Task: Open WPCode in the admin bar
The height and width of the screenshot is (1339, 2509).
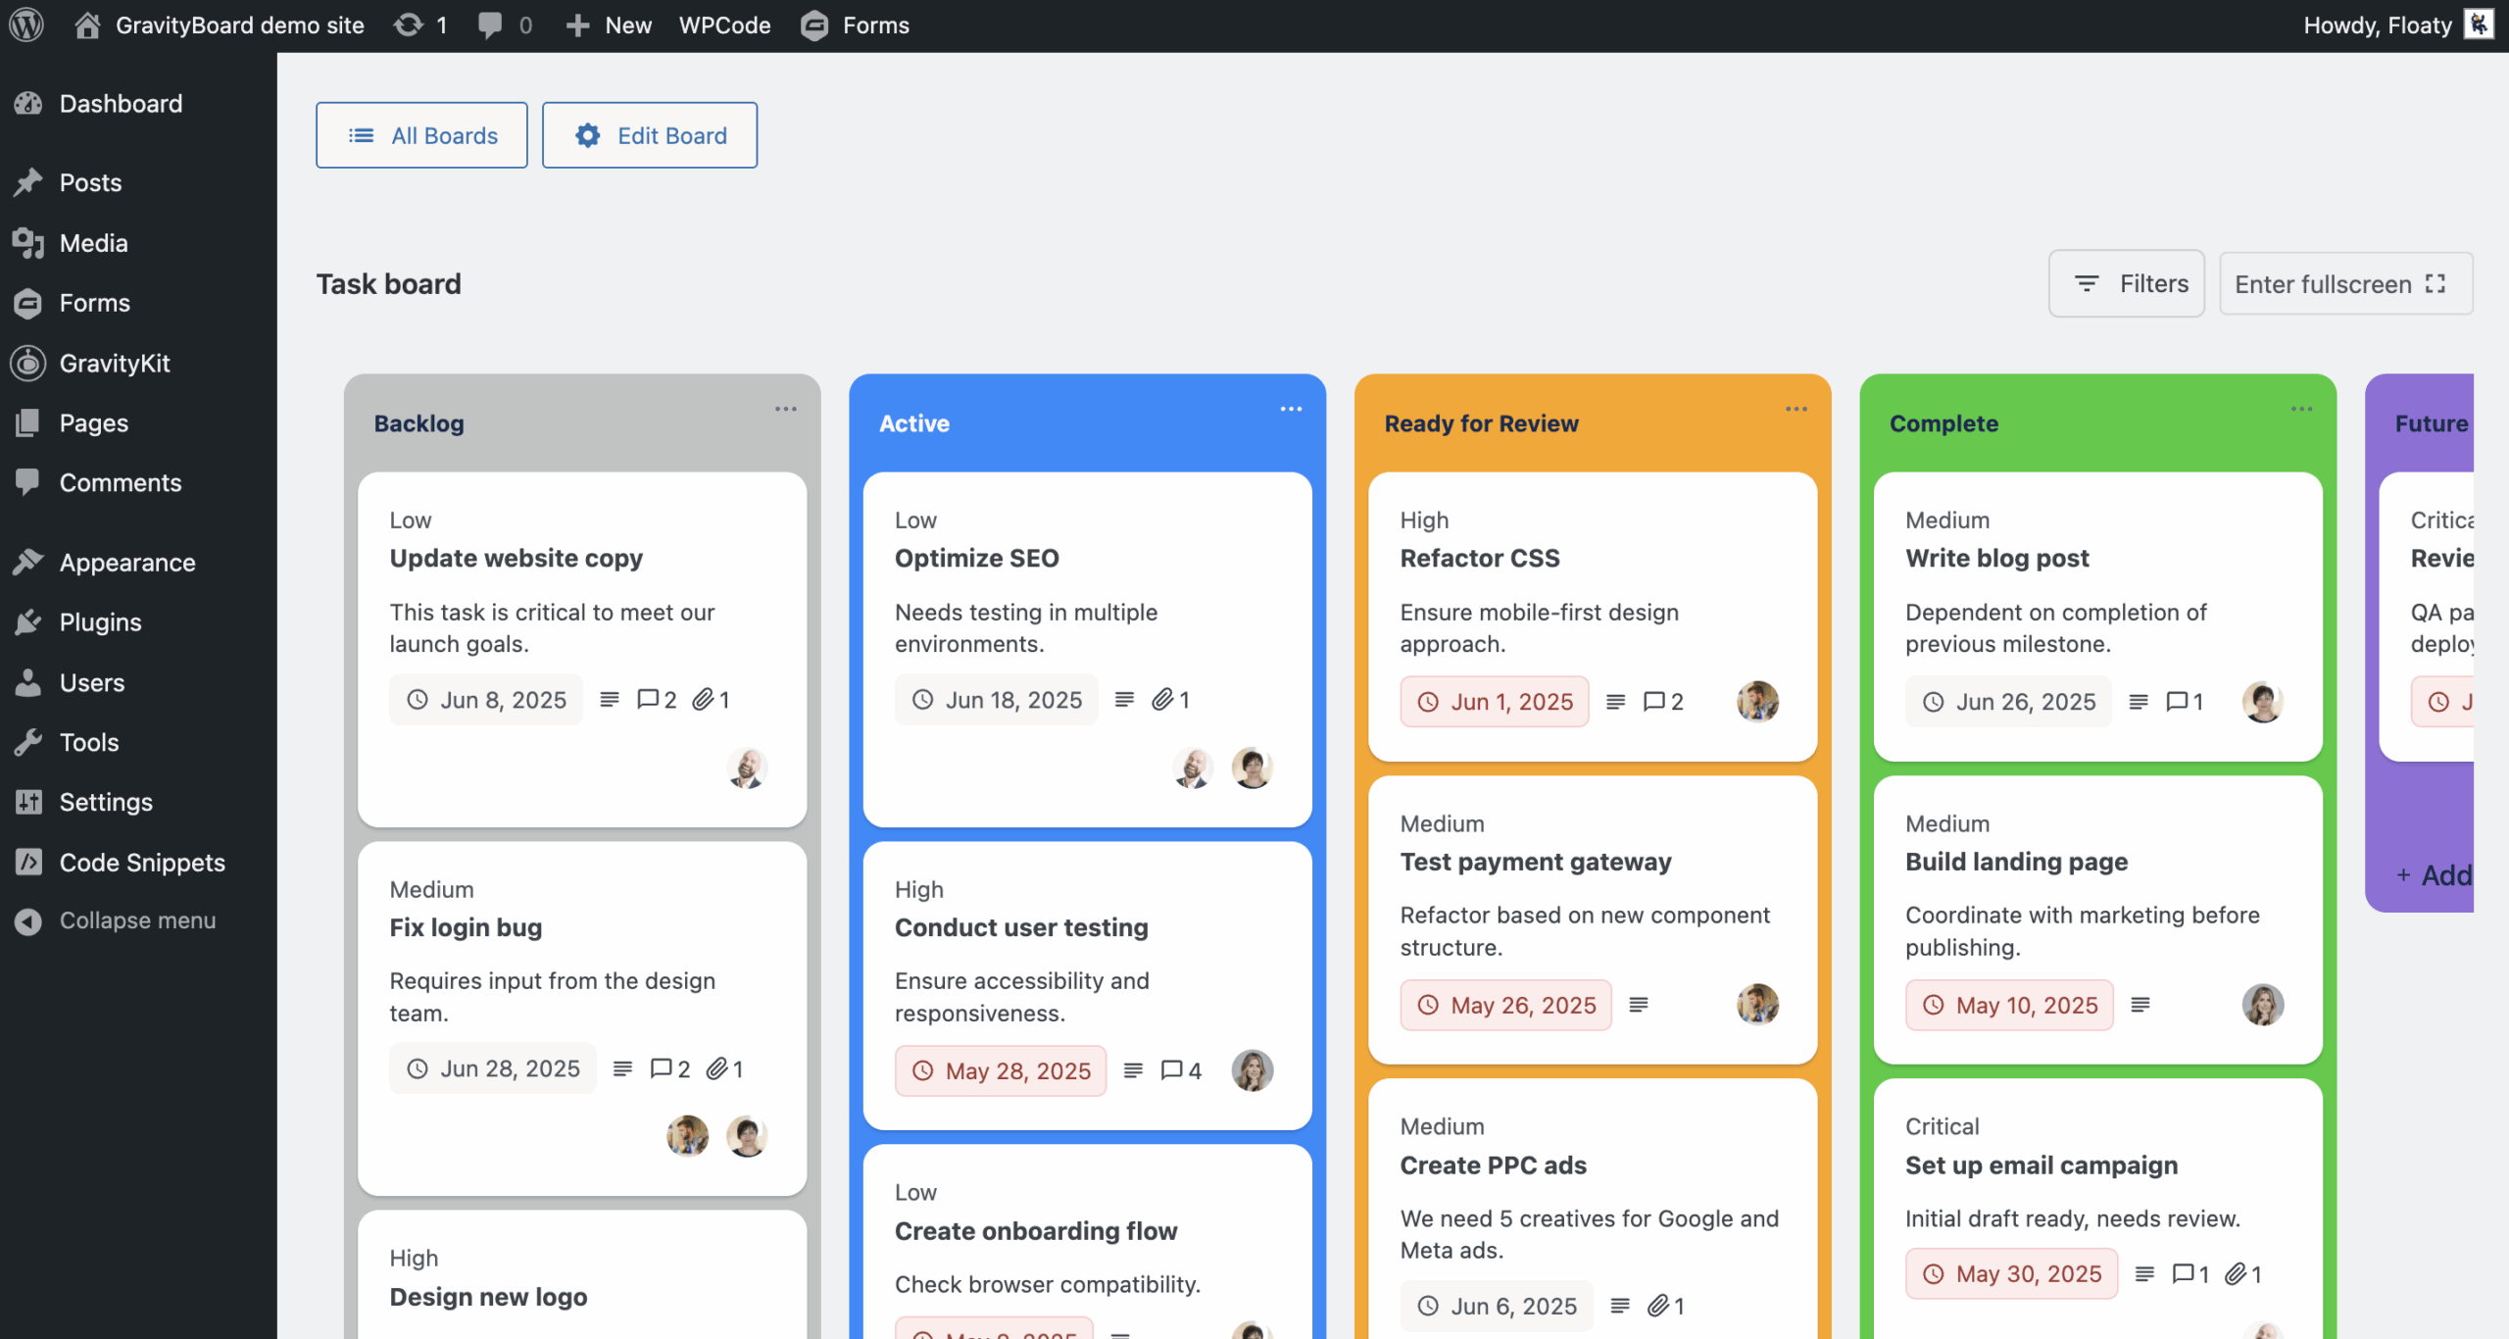Action: 724,25
